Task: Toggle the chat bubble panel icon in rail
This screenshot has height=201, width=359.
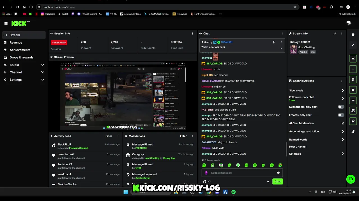Action: pos(353,90)
